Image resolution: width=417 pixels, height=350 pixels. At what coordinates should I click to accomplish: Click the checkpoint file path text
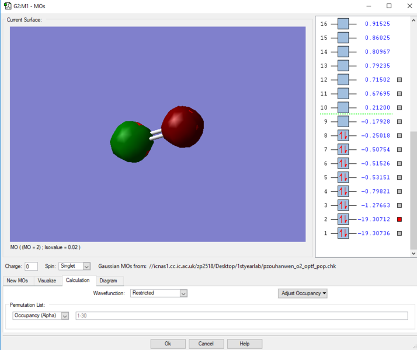[x=242, y=266]
